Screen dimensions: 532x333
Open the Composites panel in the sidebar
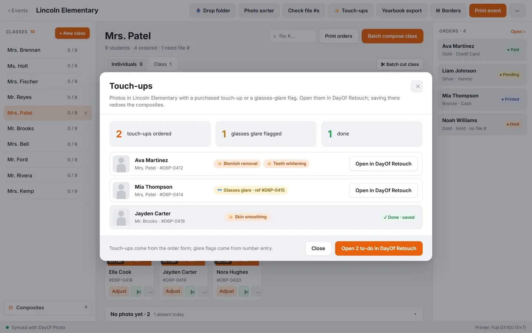point(48,307)
